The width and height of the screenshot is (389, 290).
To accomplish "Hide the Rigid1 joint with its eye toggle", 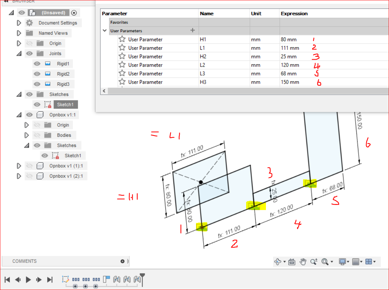I will click(37, 64).
